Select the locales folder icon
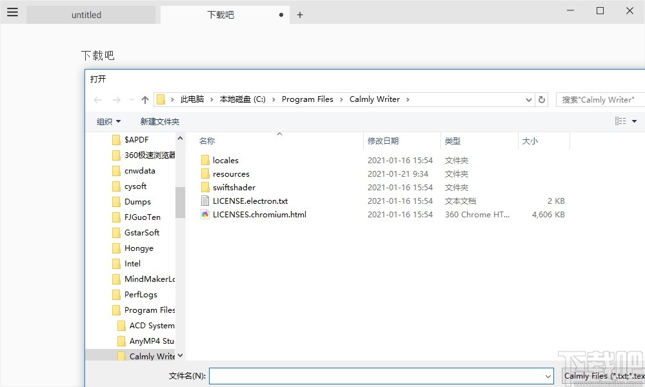 tap(205, 160)
